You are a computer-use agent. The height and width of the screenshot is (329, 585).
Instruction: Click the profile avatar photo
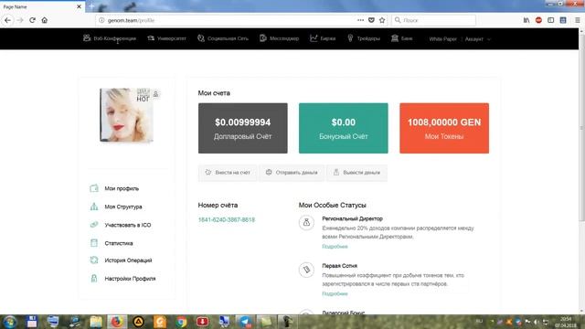[126, 115]
